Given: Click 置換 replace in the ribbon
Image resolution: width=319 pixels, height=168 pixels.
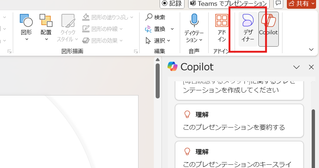Looking at the screenshot, I should (155, 29).
